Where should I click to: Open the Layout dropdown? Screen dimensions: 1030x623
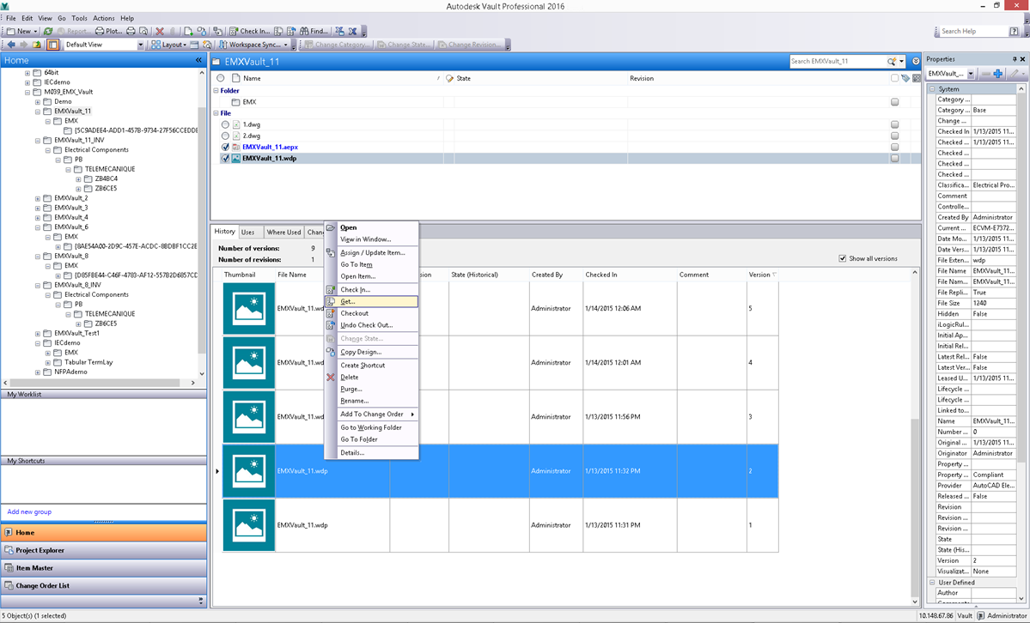coord(169,45)
